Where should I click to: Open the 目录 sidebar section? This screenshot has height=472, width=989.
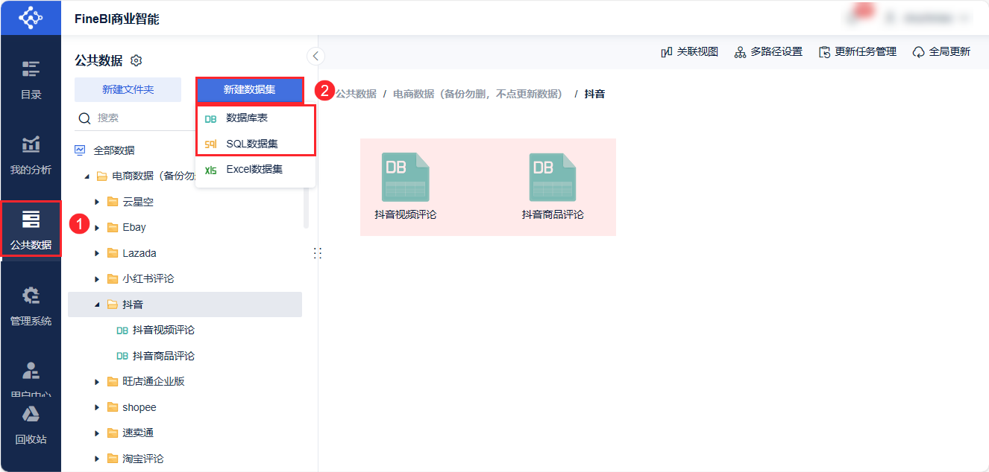(x=31, y=80)
